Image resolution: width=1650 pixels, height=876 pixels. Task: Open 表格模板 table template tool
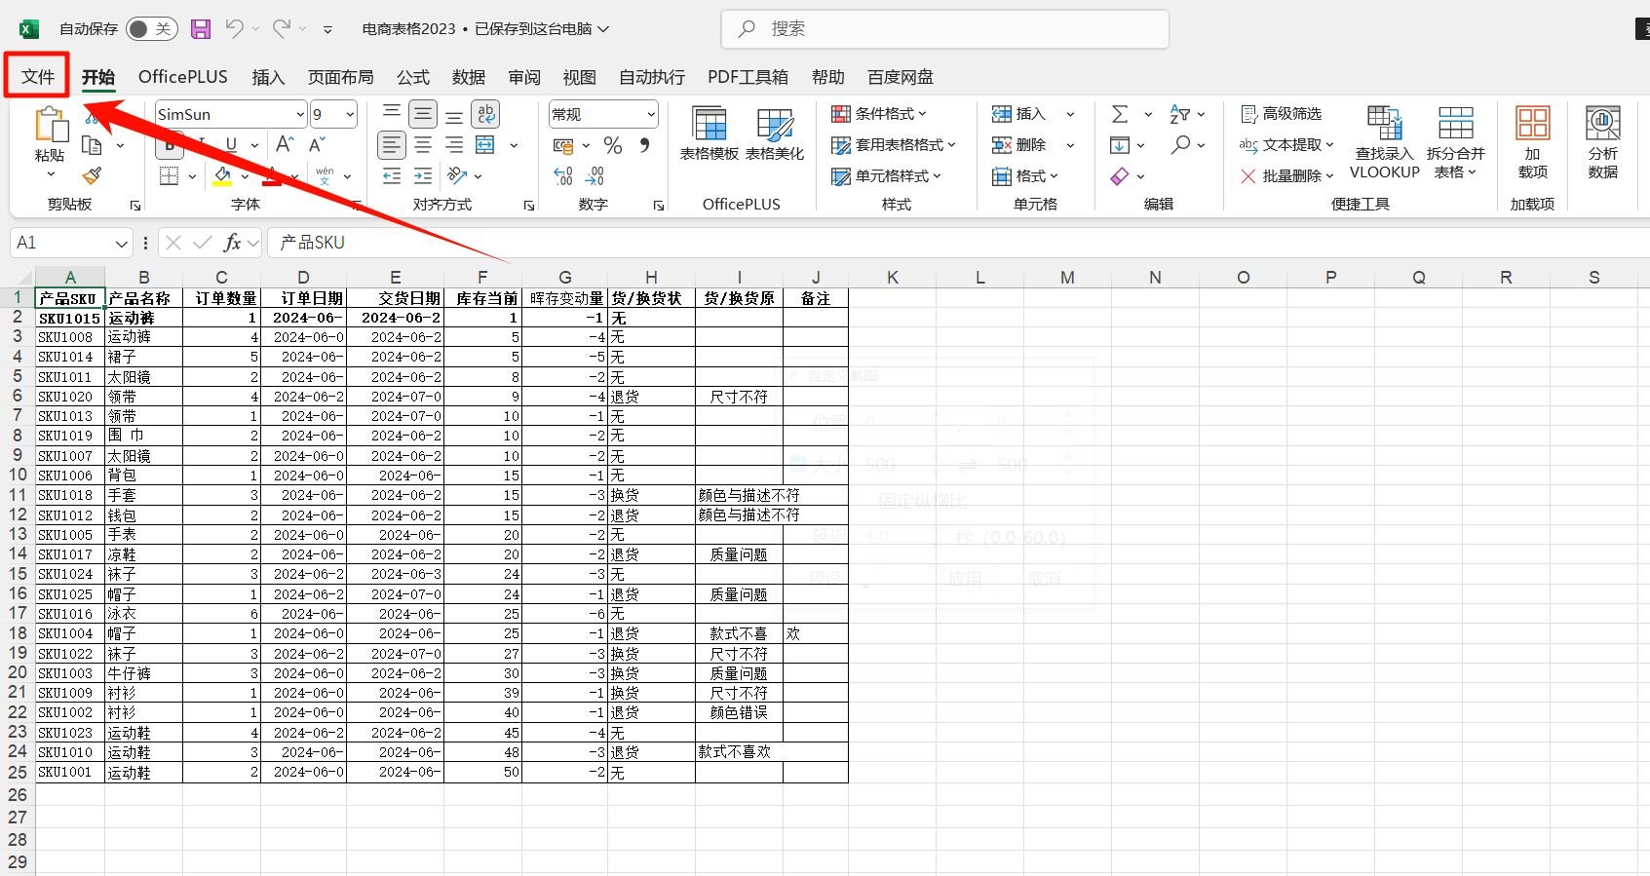(x=709, y=134)
